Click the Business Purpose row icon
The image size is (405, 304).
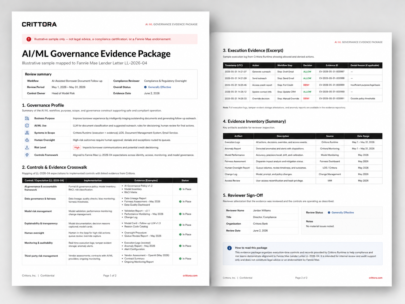[27, 118]
